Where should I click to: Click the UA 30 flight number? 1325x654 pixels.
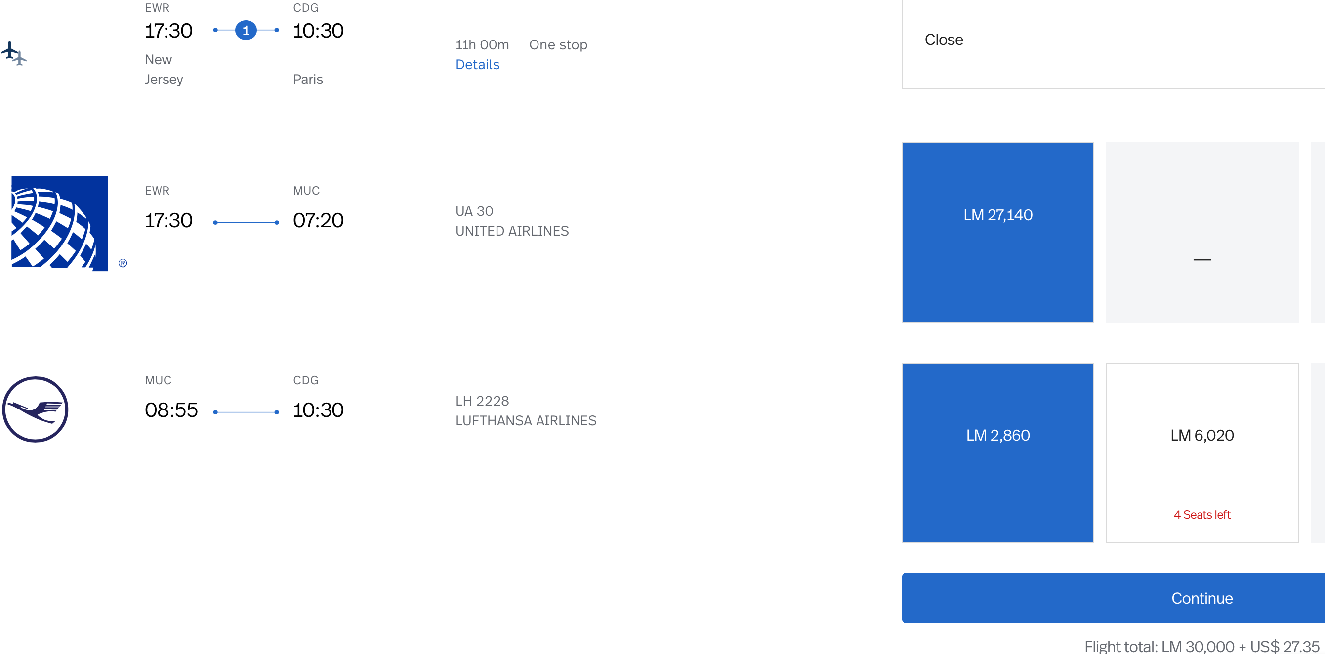[x=474, y=211]
